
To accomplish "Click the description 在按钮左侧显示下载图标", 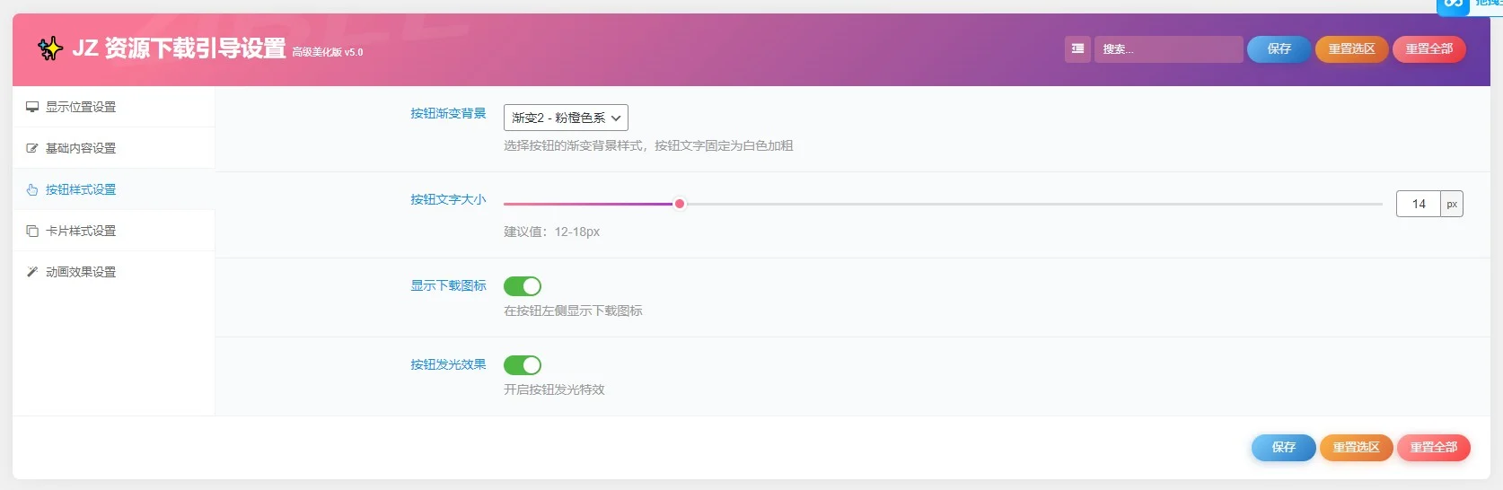I will [x=573, y=311].
